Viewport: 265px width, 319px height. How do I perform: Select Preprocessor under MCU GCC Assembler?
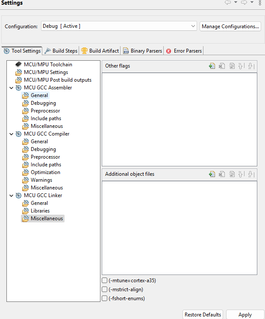pos(45,111)
